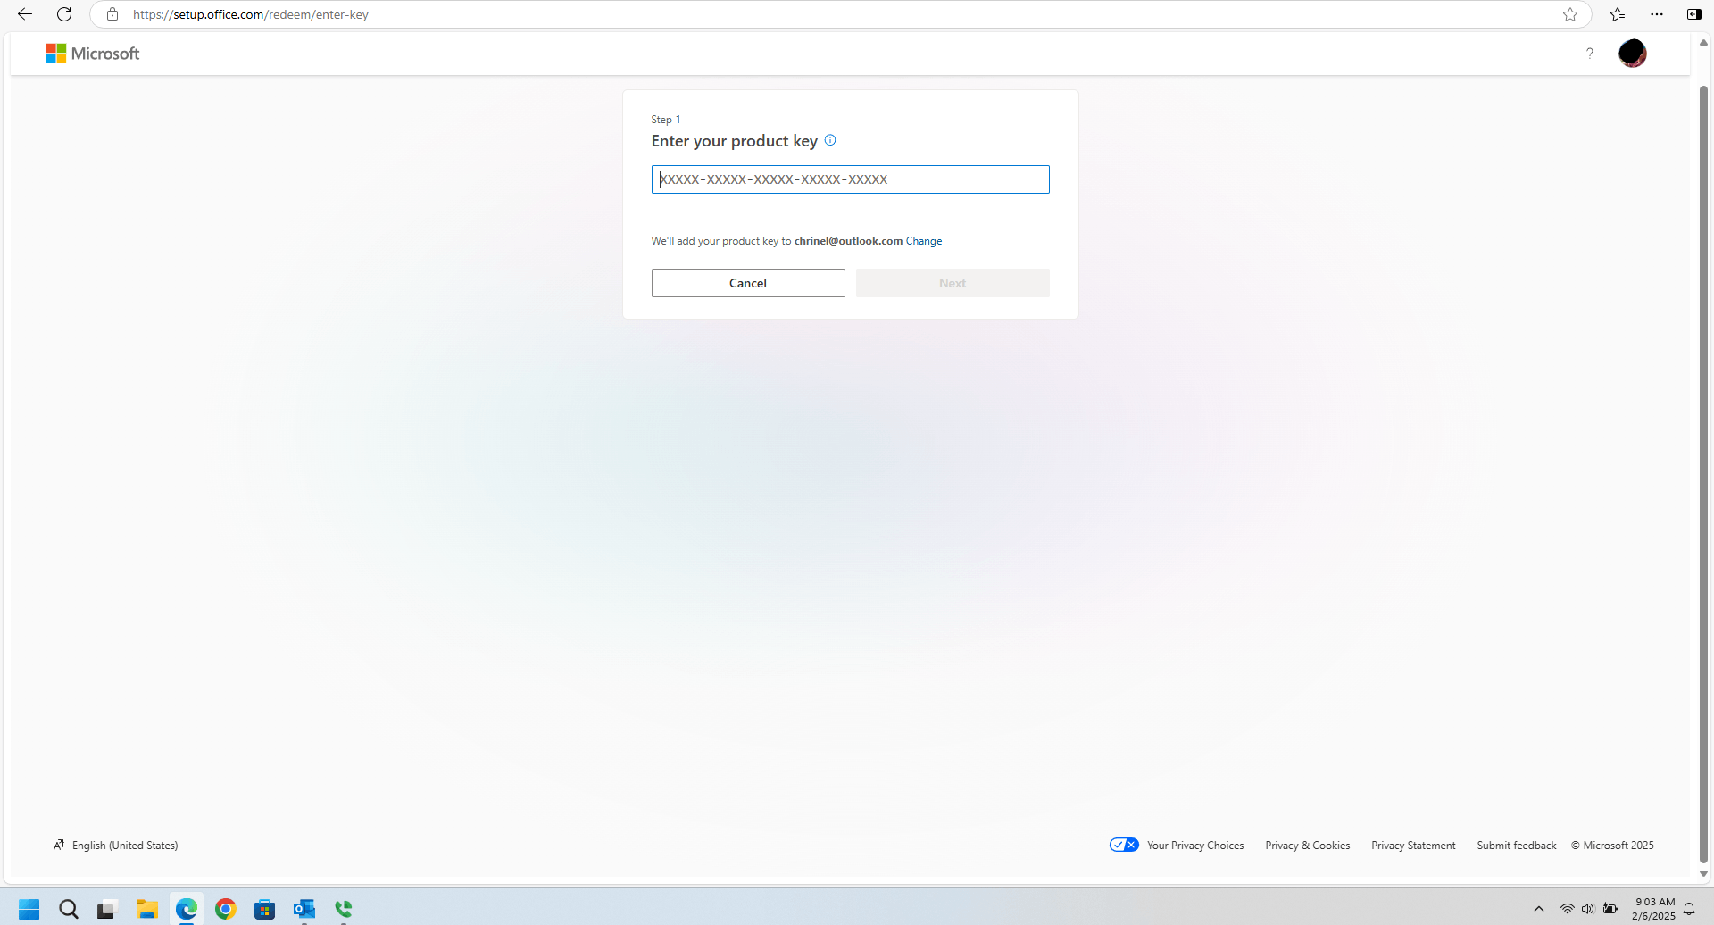Launch Google Chrome from the taskbar
The image size is (1714, 925).
click(x=226, y=909)
